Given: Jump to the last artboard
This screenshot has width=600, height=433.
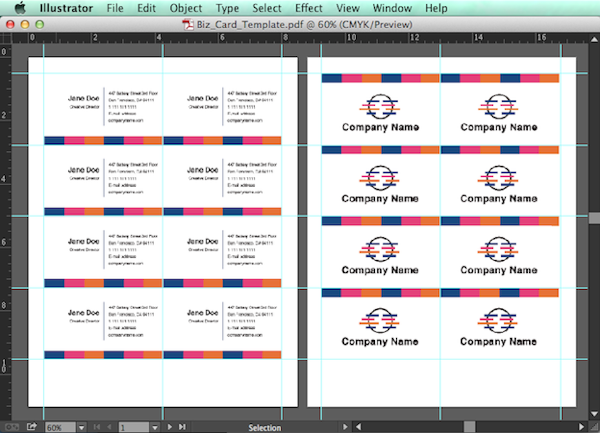Looking at the screenshot, I should point(182,427).
